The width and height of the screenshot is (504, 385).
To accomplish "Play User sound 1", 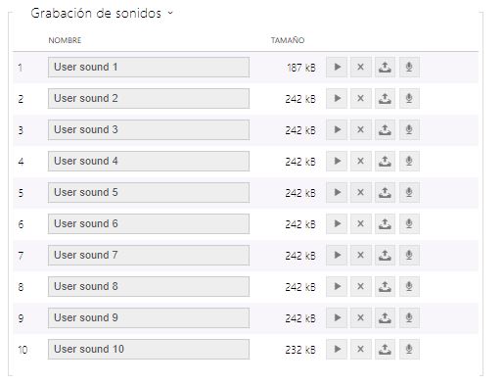I will click(x=337, y=68).
